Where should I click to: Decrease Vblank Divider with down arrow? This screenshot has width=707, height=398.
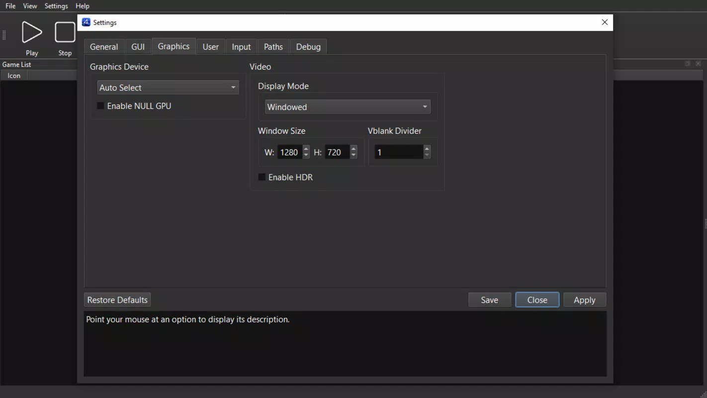pos(427,155)
